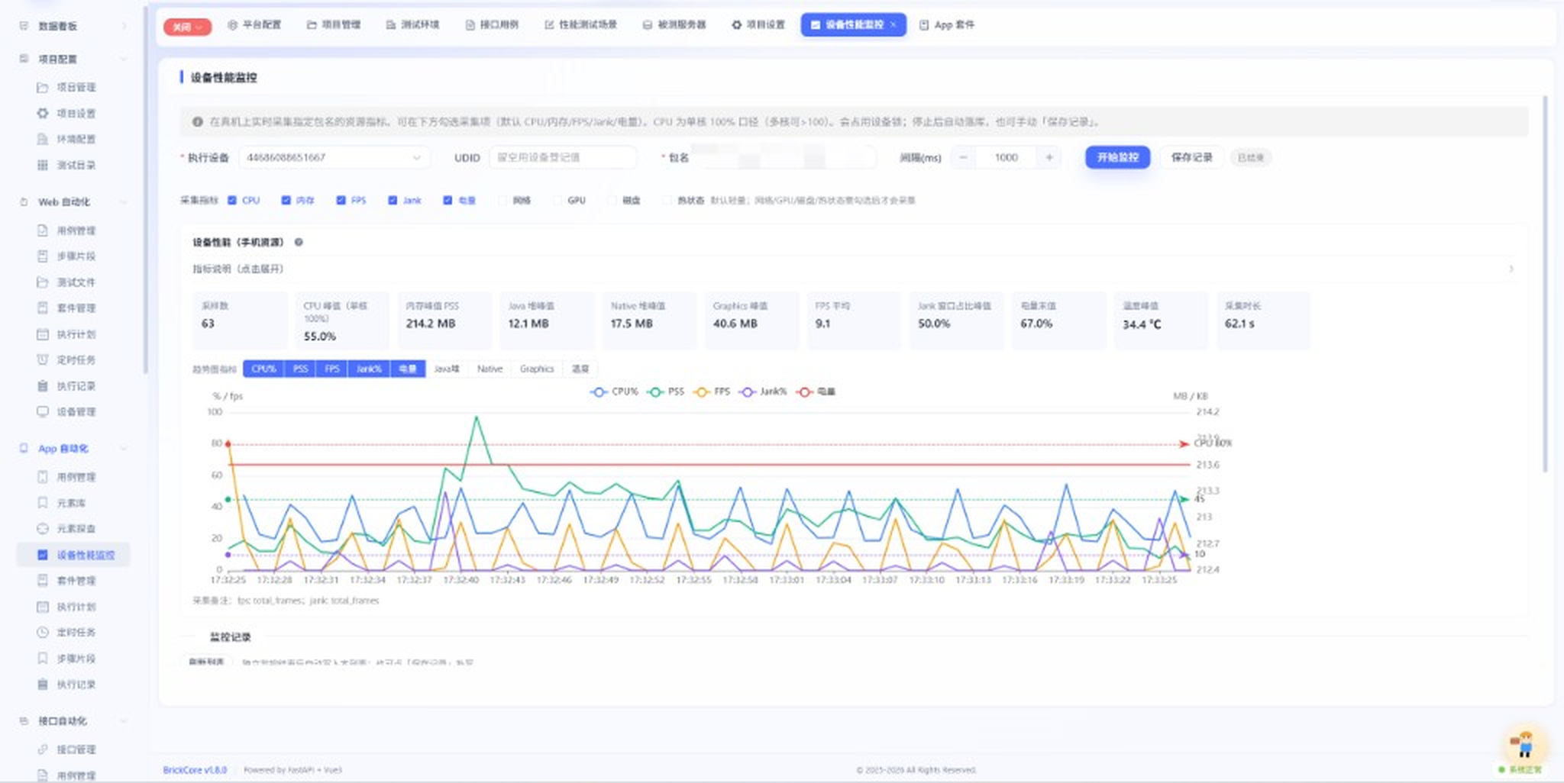Screen dimensions: 1564x783
Task: Switch to the 接口用例 top tab
Action: 492,25
